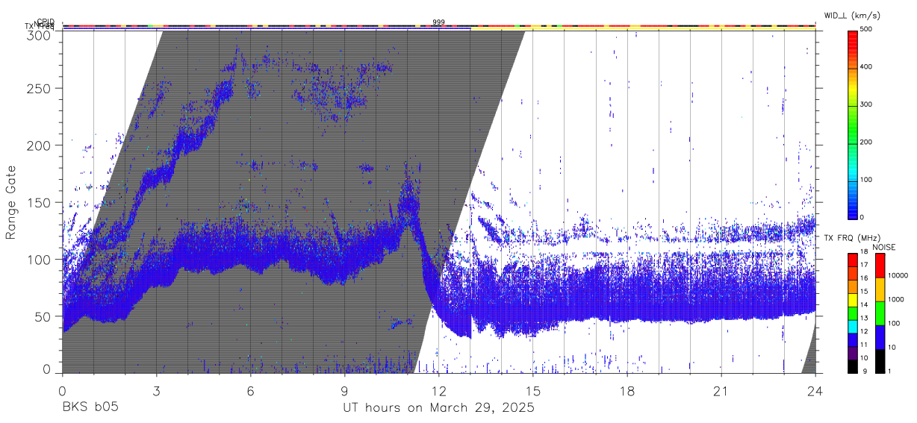This screenshot has height=423, width=917.
Task: Pick the blue swatch in NOISE legend
Action: point(880,337)
